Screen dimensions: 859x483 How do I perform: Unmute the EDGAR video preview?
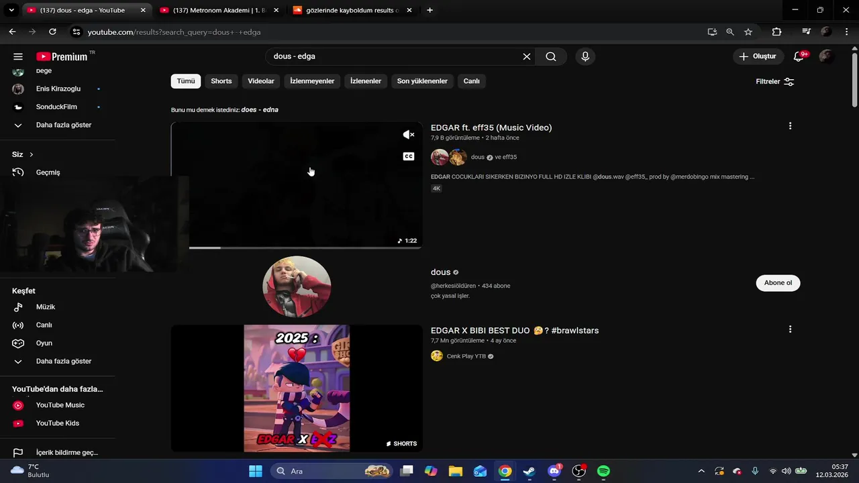coord(408,135)
